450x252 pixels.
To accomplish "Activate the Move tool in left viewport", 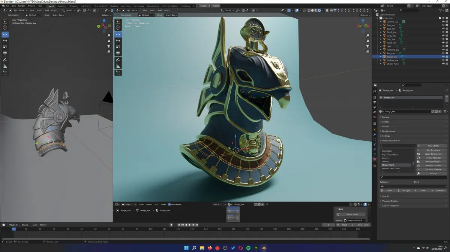I will click(5, 34).
